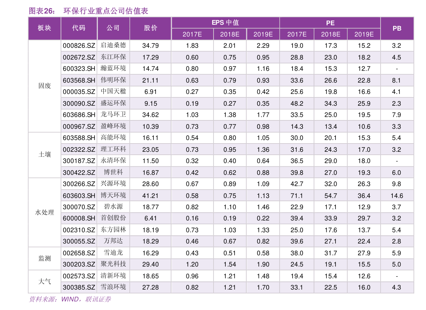The width and height of the screenshot is (426, 310).
Task: Click company name 永清环保
Action: (x=113, y=161)
